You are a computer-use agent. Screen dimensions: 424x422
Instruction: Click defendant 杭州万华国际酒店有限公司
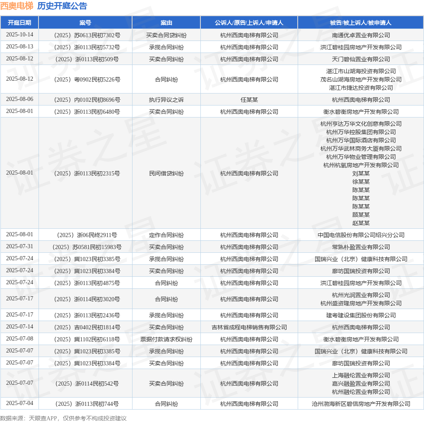pos(361,140)
